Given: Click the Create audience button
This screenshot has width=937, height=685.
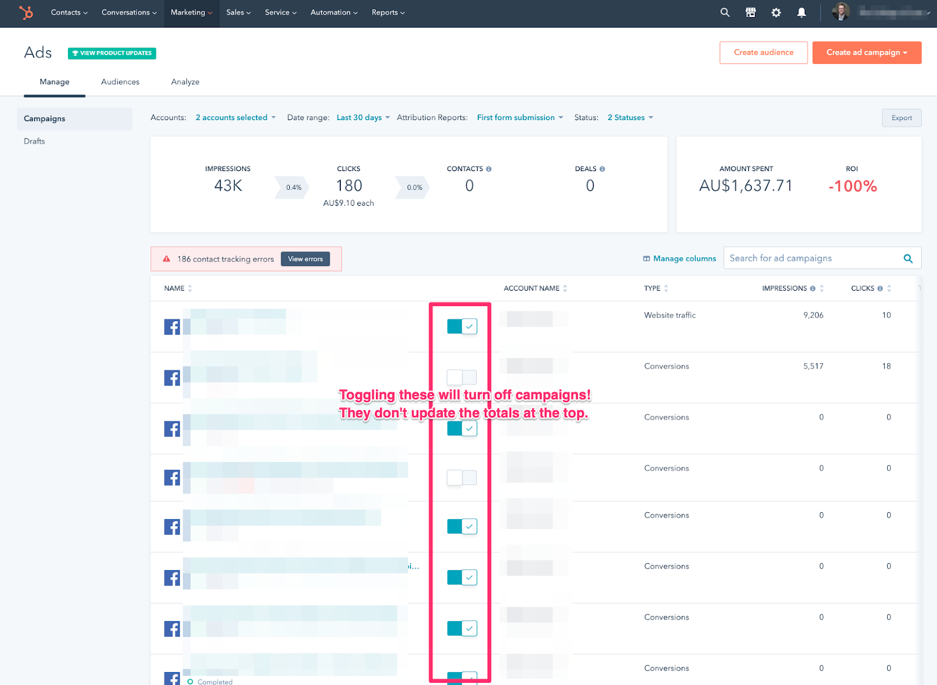Looking at the screenshot, I should tap(763, 53).
